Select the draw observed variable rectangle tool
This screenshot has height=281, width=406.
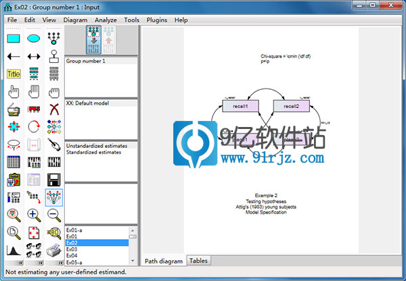tap(14, 39)
